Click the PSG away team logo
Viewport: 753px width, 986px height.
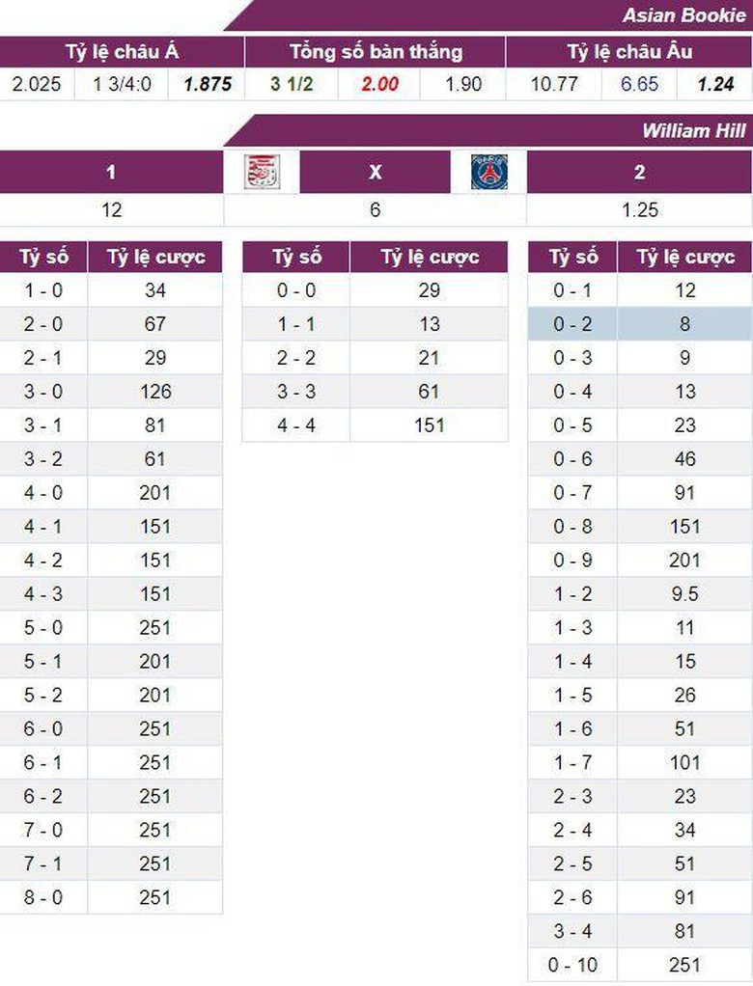click(488, 173)
